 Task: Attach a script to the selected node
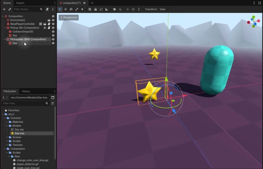[47, 9]
